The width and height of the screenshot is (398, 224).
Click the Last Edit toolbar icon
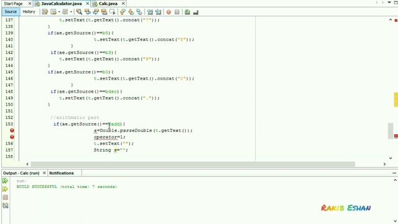coord(45,12)
